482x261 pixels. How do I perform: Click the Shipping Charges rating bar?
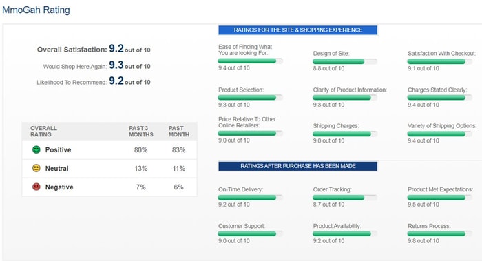click(x=344, y=134)
